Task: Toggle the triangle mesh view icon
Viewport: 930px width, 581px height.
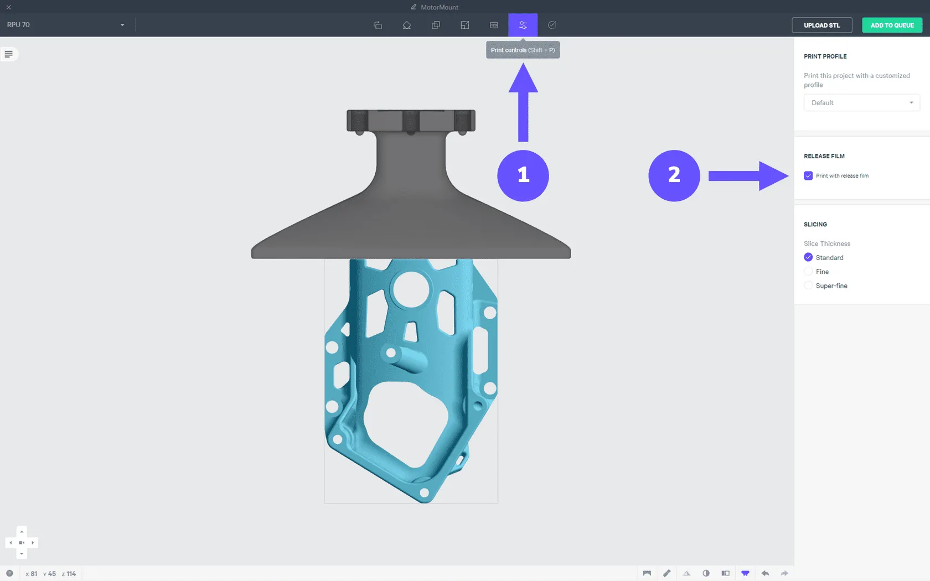Action: 686,573
